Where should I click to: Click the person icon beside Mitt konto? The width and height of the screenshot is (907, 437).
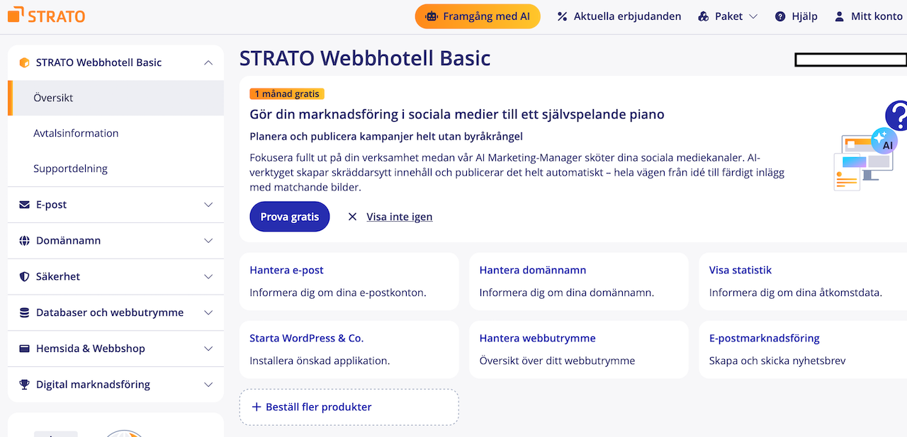(840, 16)
